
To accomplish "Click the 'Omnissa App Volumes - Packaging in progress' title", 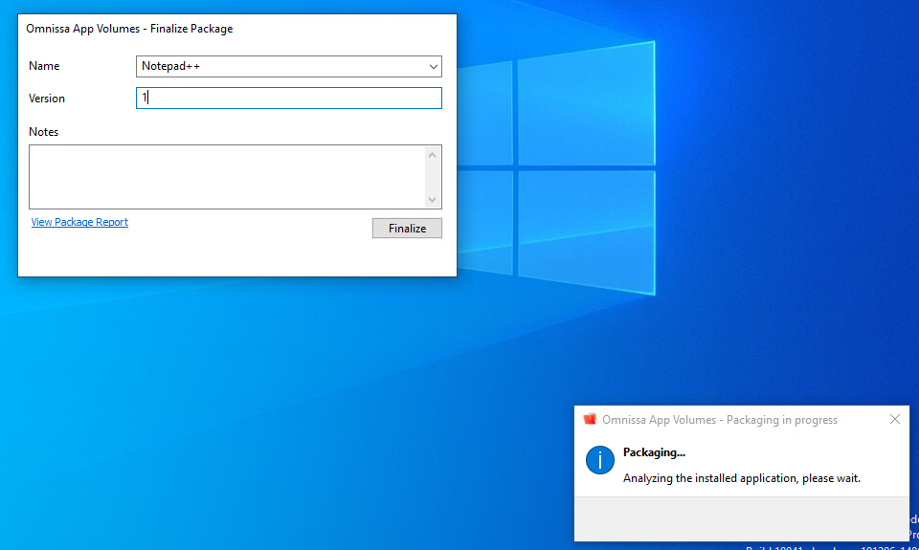I will (720, 420).
